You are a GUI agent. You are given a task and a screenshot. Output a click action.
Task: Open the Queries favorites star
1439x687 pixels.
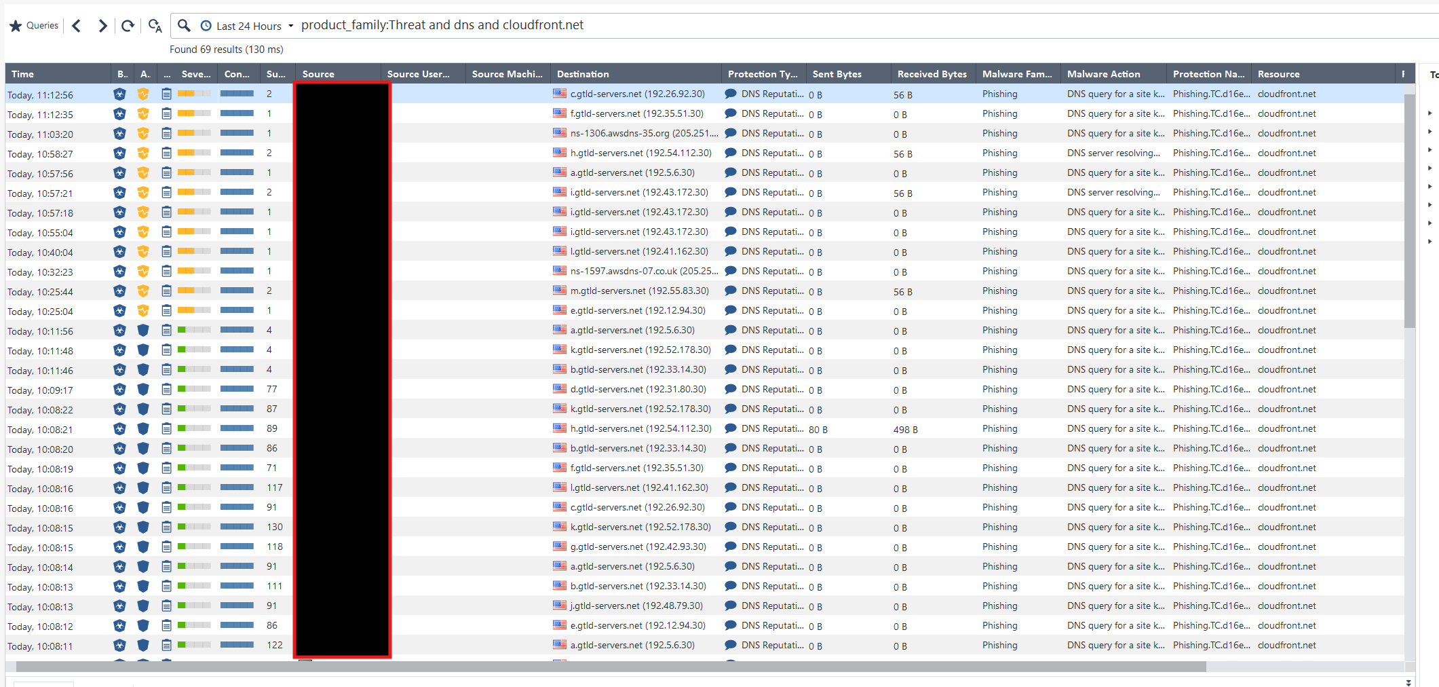pos(16,26)
